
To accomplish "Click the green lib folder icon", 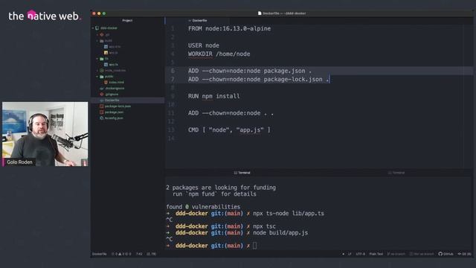I will pos(102,59).
